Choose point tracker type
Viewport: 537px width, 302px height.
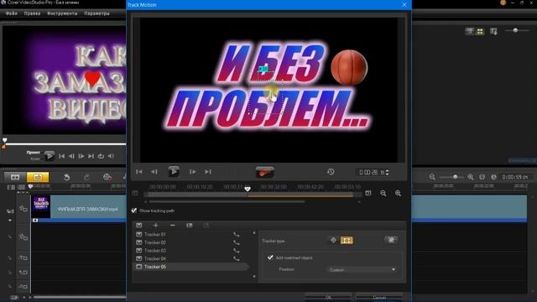(x=333, y=240)
